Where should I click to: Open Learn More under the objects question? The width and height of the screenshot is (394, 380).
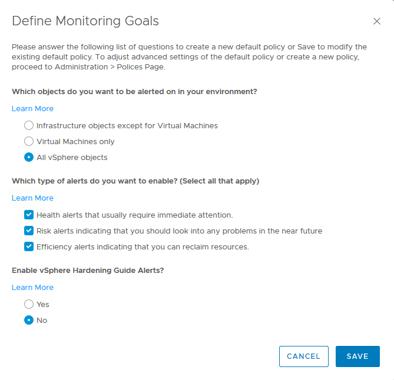pyautogui.click(x=32, y=108)
